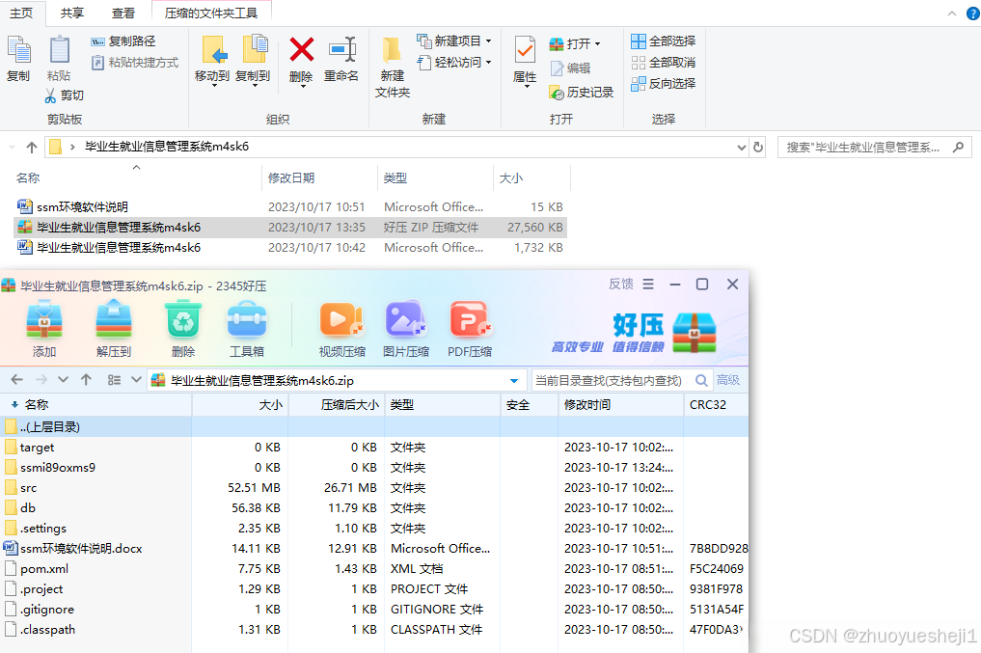Screen dimensions: 981x653
Task: Select the 添加 (Add) icon in HaoZip
Action: point(44,327)
